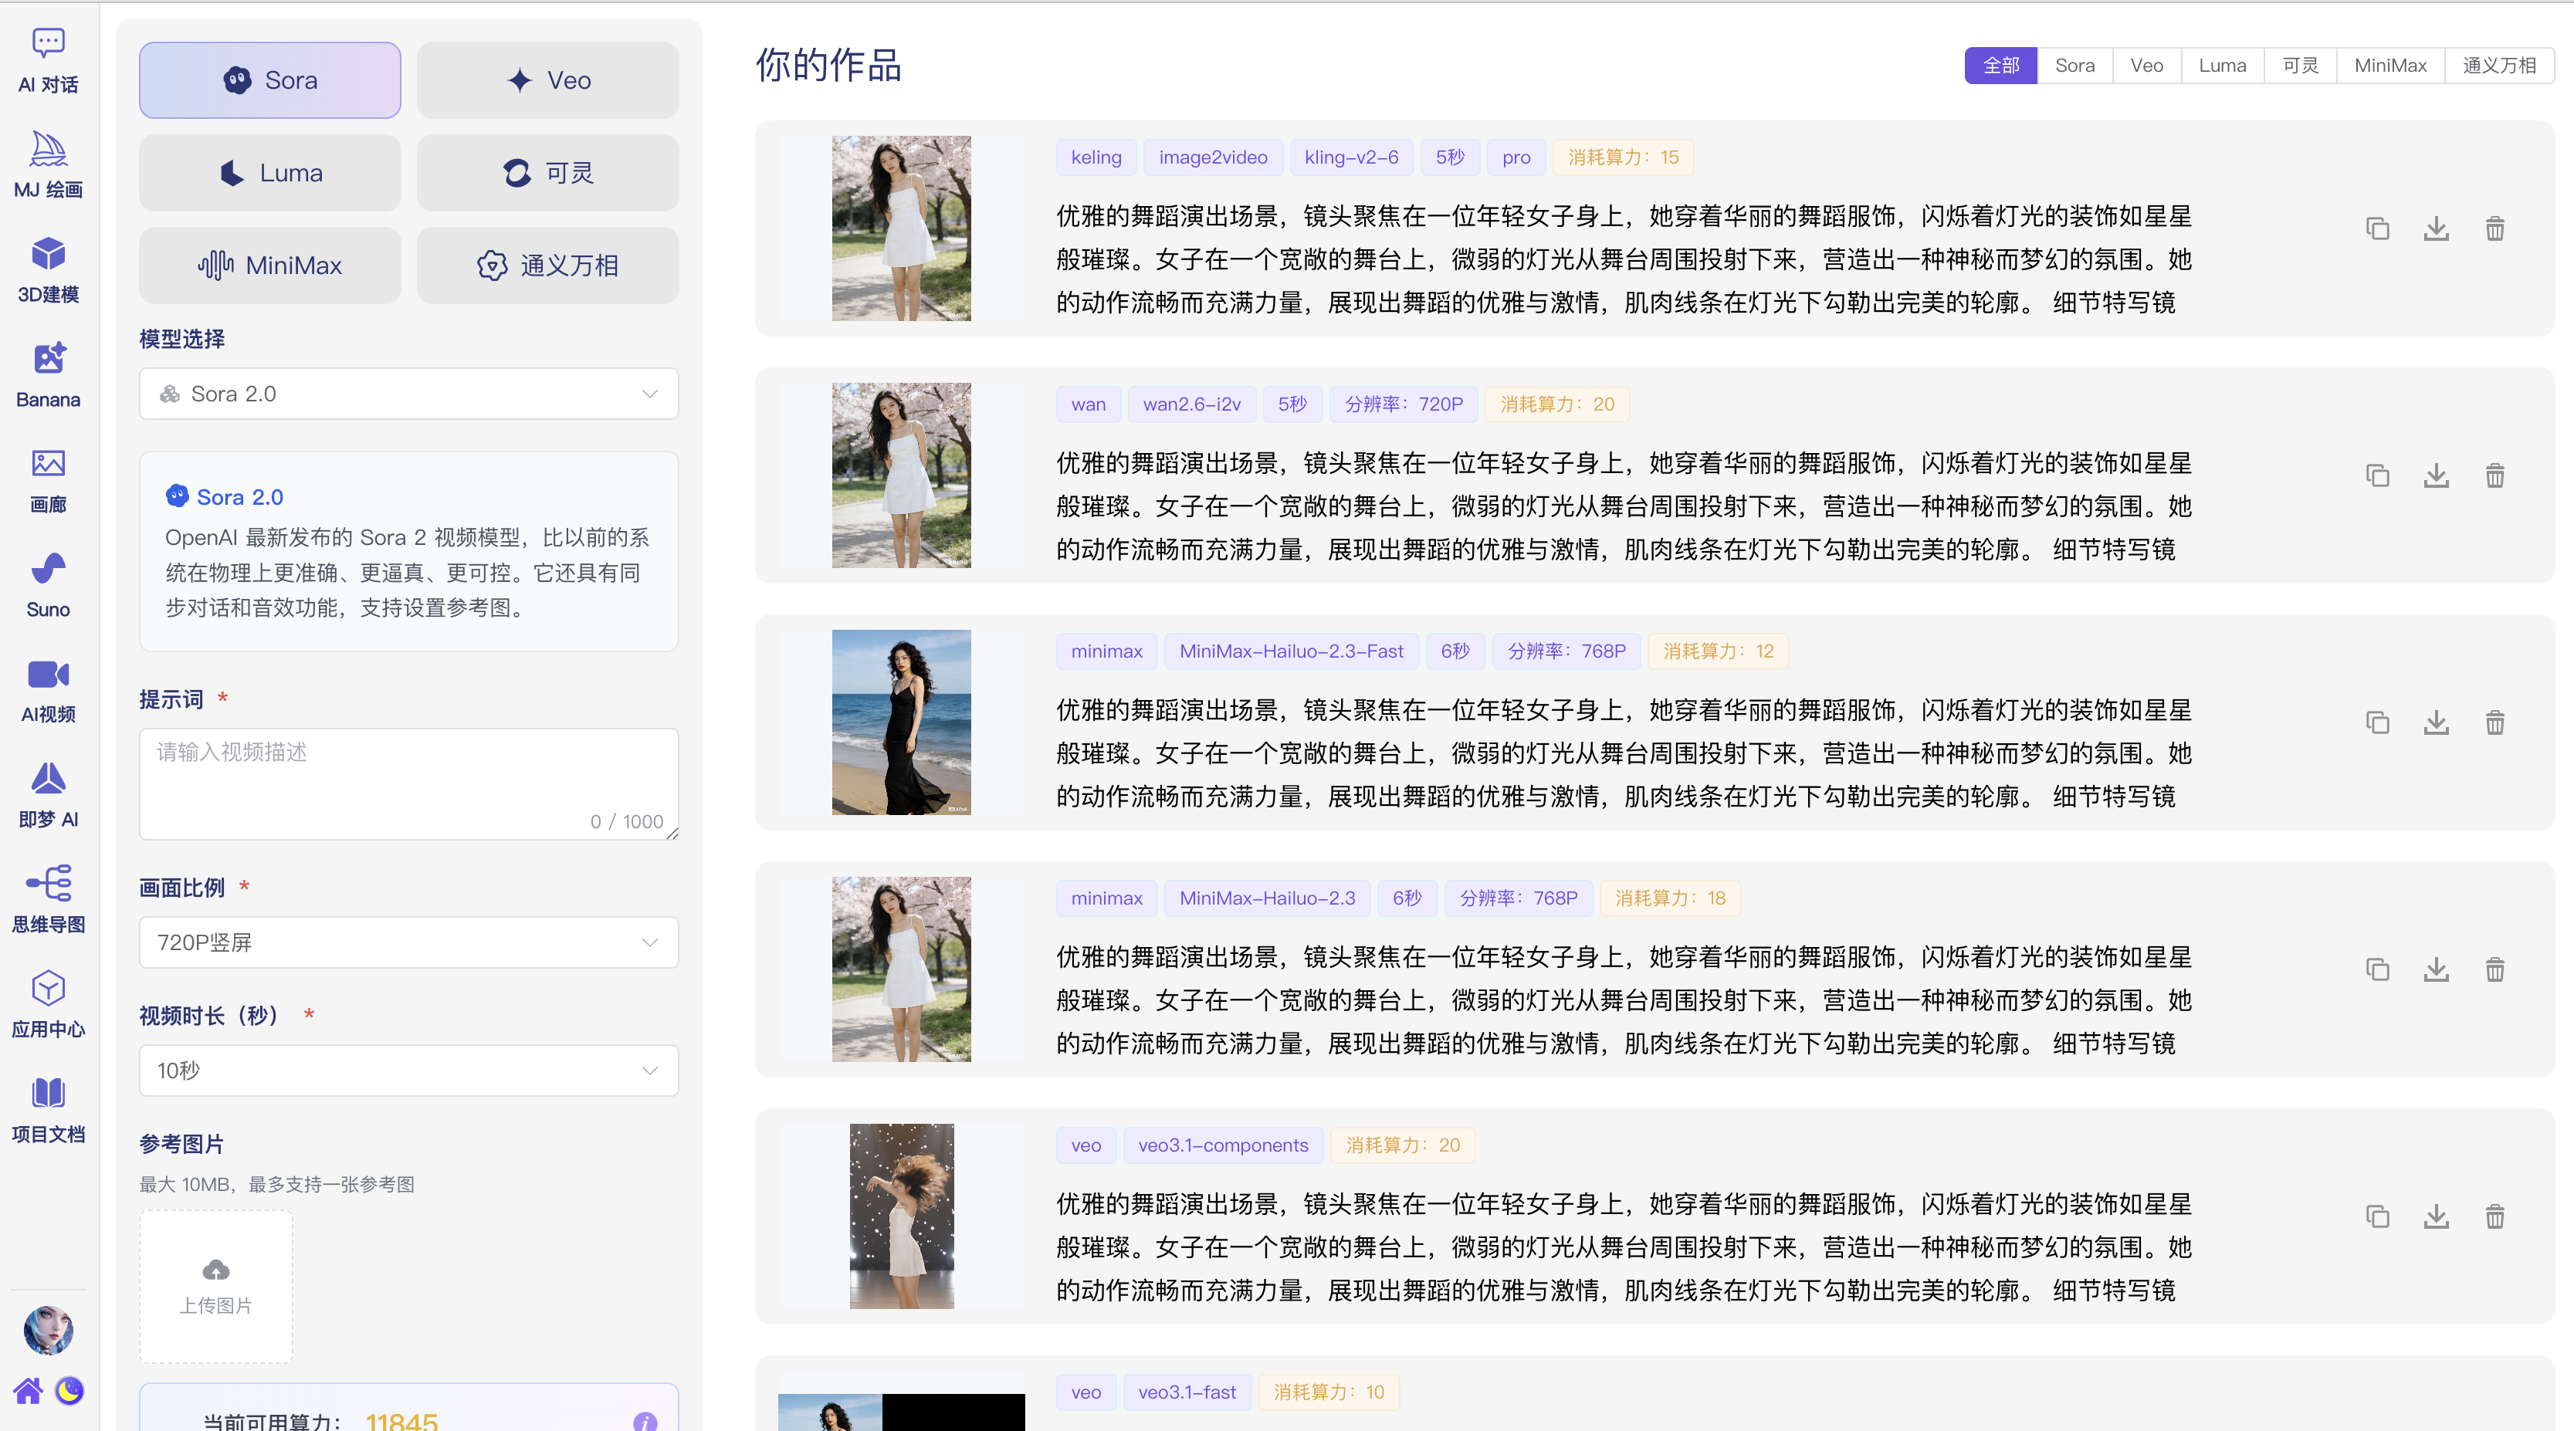
Task: Filter works by 全部 tab
Action: pyautogui.click(x=2000, y=66)
